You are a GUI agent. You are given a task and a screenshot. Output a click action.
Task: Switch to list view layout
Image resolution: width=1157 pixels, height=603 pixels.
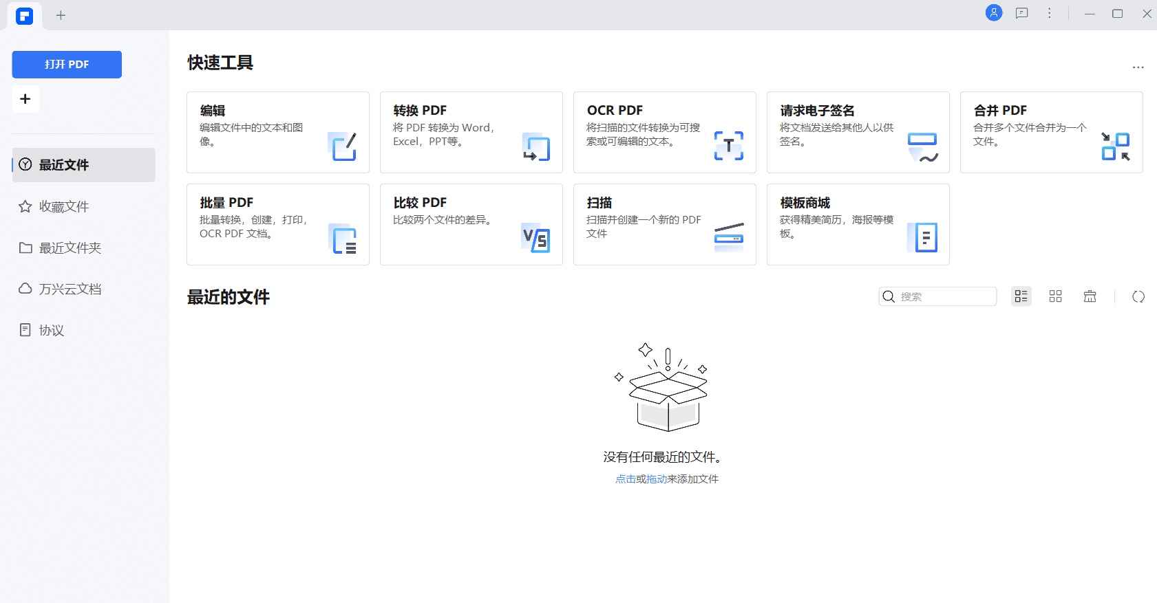(x=1021, y=296)
